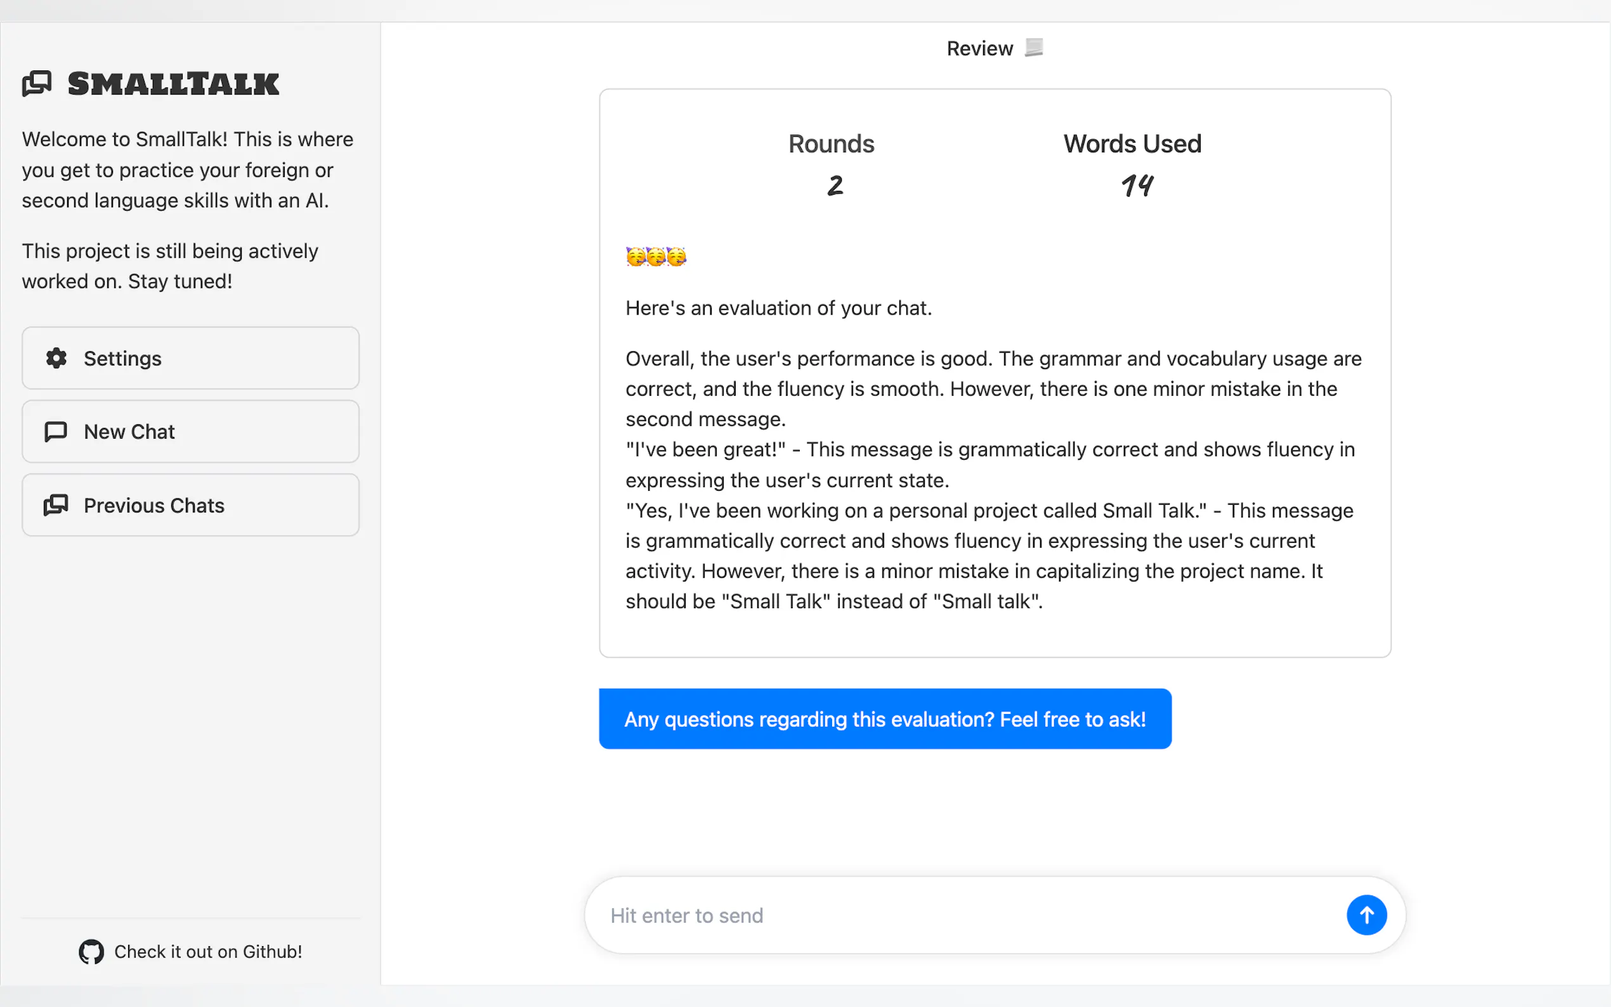The image size is (1611, 1007).
Task: Click the SMALLTALK title text
Action: click(x=174, y=84)
